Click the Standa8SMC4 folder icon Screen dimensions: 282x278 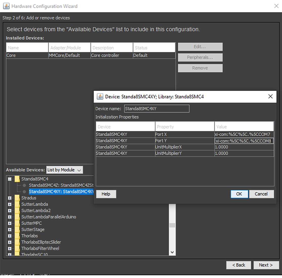[x=17, y=179]
